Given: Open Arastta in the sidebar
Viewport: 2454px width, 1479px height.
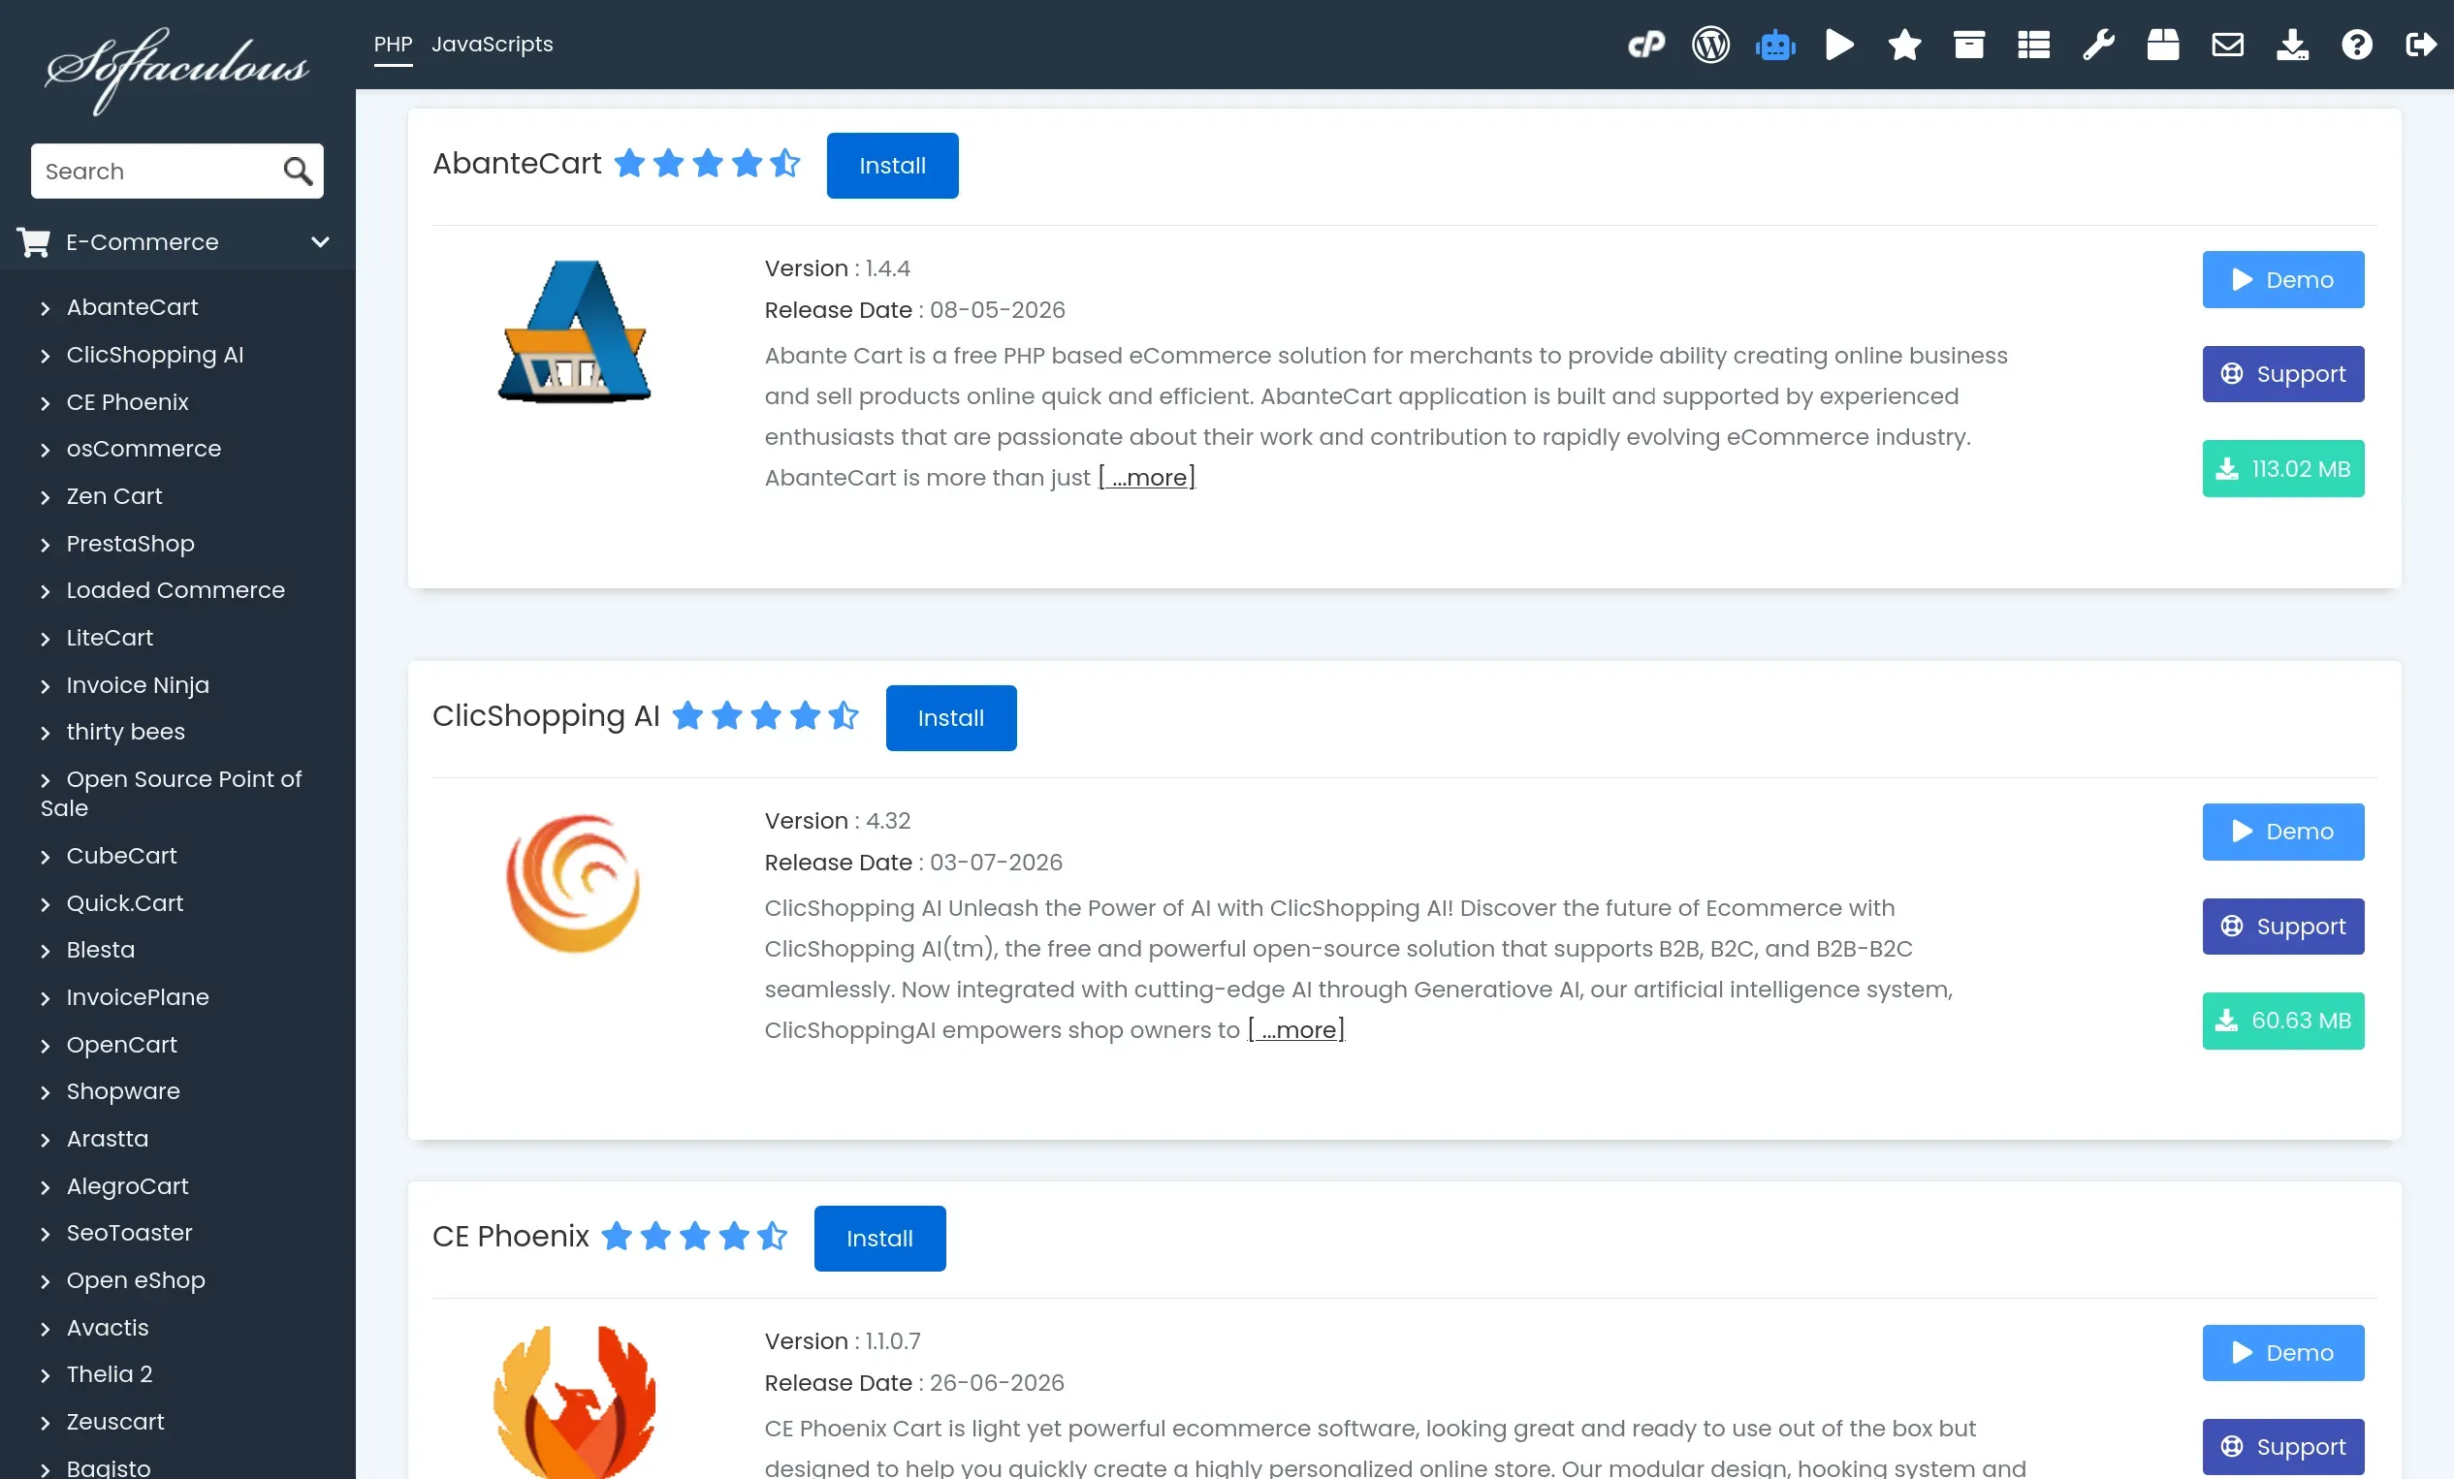Looking at the screenshot, I should click(x=108, y=1138).
